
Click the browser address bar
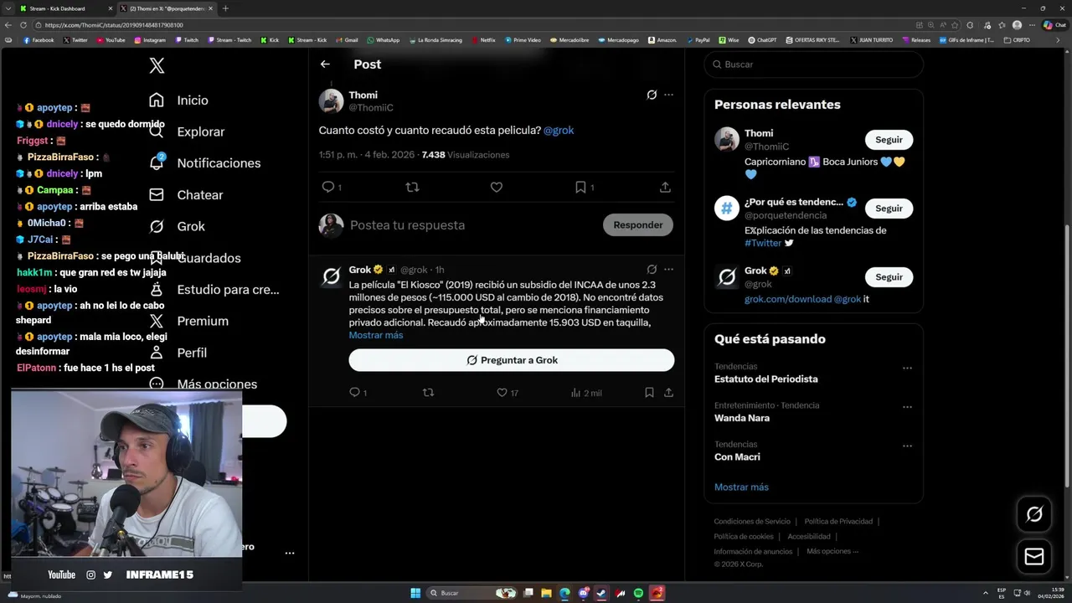469,25
